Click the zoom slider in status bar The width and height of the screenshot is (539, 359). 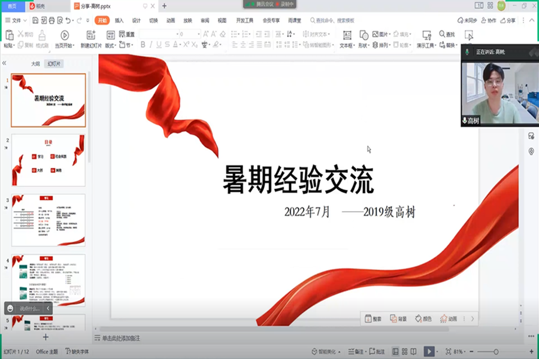(496, 351)
